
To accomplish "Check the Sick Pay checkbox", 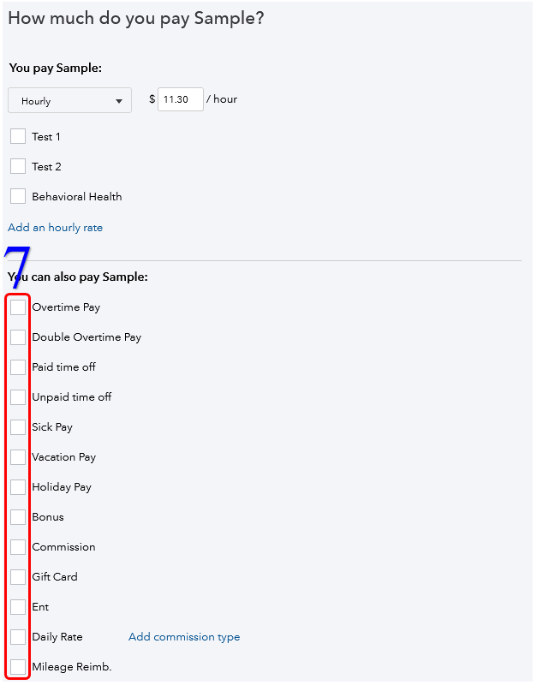I will [18, 427].
